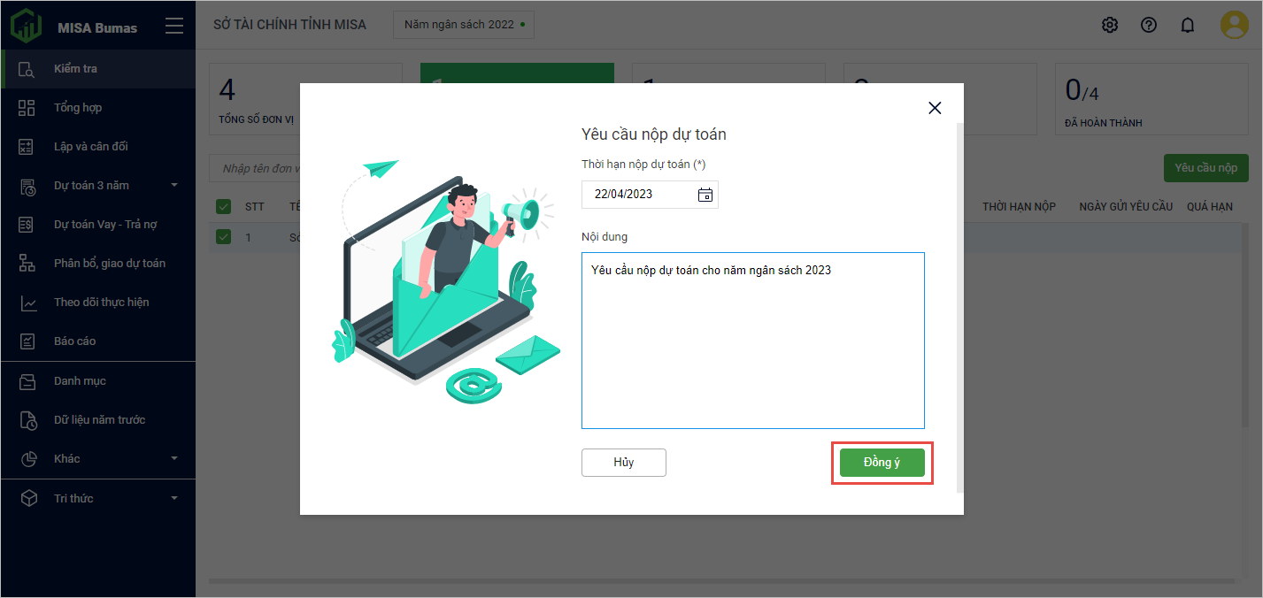The height and width of the screenshot is (598, 1263).
Task: Click the Đồng ý confirm button
Action: 882,463
